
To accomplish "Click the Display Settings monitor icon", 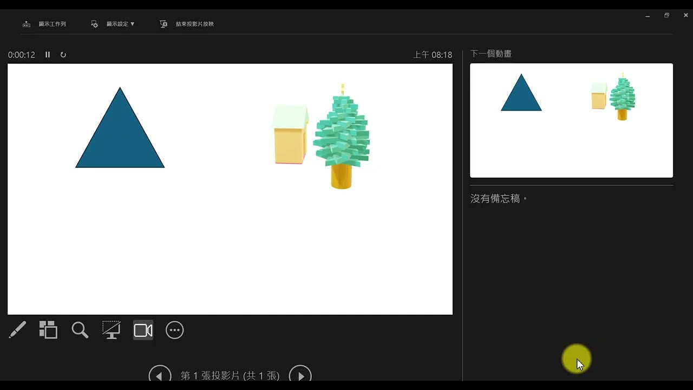I will pyautogui.click(x=94, y=24).
